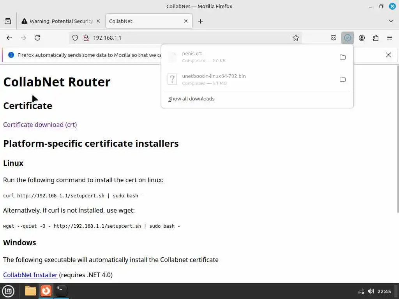
Task: Show containing folder for unetbootin-linux64-702.bin
Action: [343, 79]
